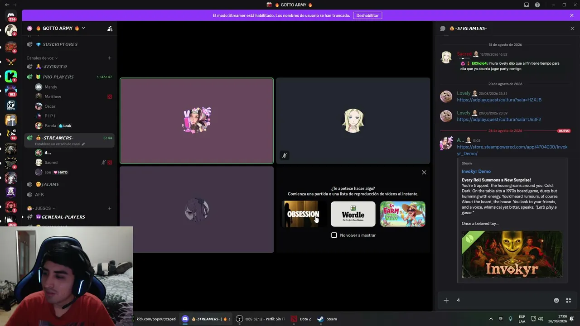Check the 'No volver a mostrar' checkbox

point(334,235)
